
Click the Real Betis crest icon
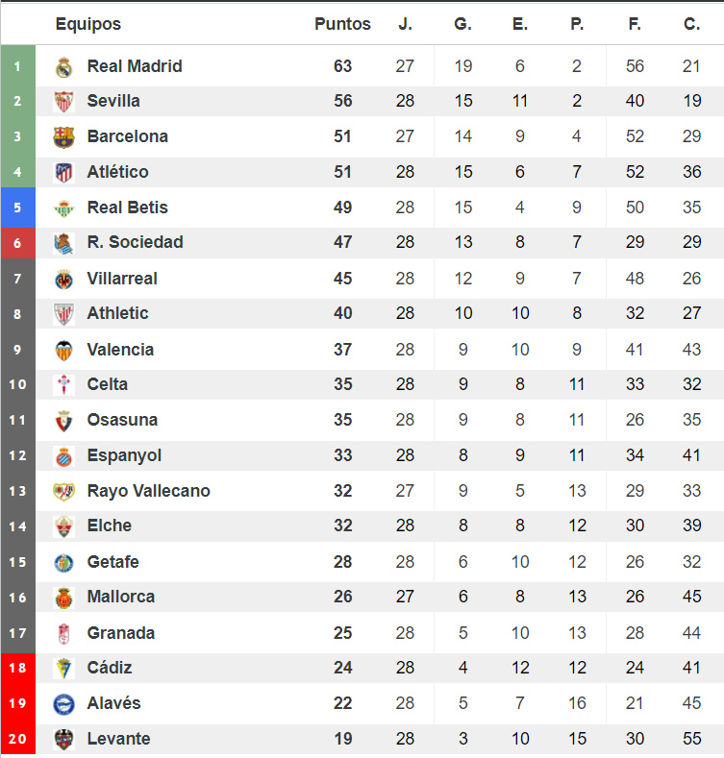(x=63, y=208)
